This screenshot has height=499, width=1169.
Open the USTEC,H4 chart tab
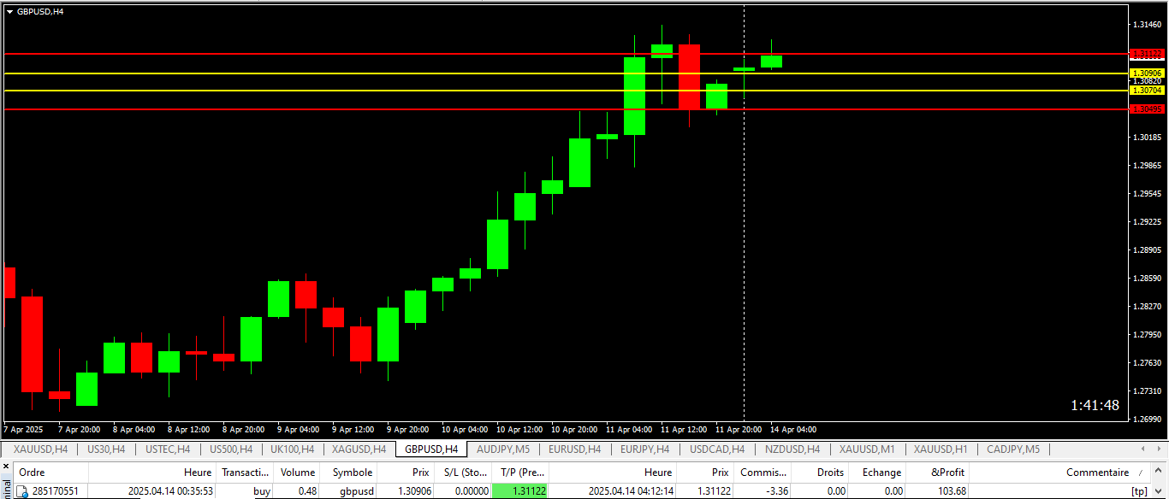(x=168, y=449)
